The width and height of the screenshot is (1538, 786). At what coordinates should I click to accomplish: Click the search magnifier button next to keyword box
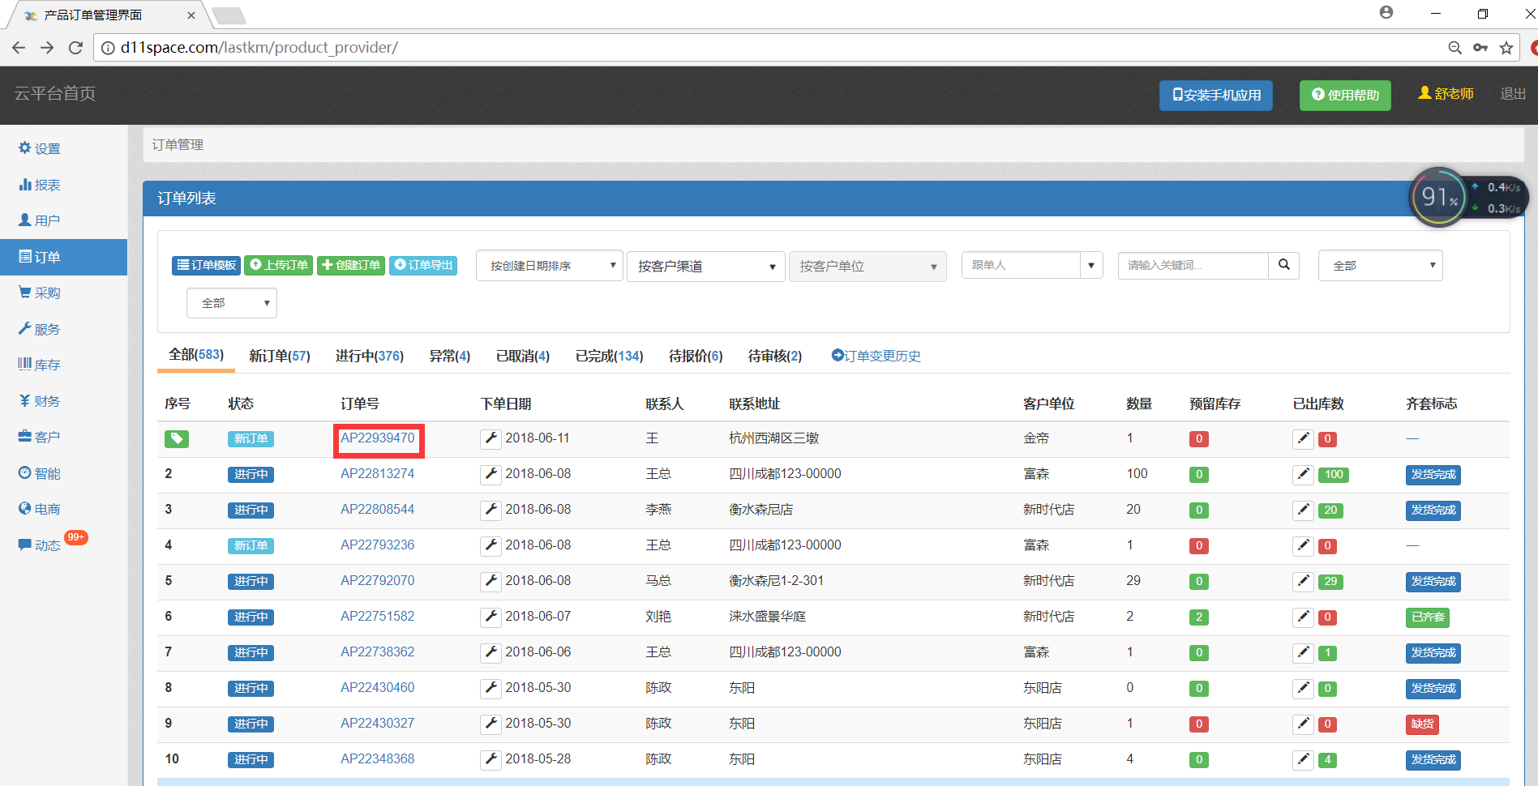click(1284, 265)
